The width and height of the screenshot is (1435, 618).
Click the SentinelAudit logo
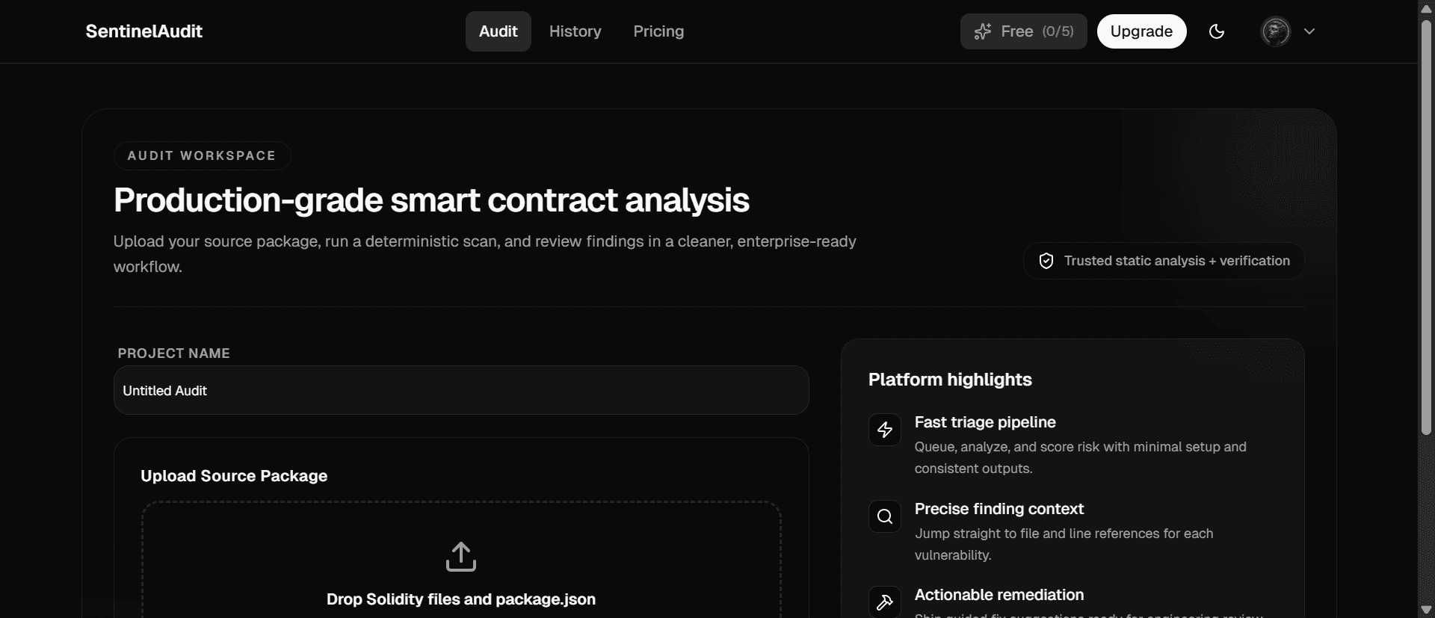point(144,31)
